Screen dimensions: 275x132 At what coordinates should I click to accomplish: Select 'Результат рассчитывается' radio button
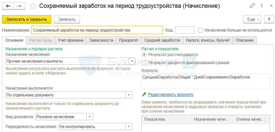pos(144,55)
